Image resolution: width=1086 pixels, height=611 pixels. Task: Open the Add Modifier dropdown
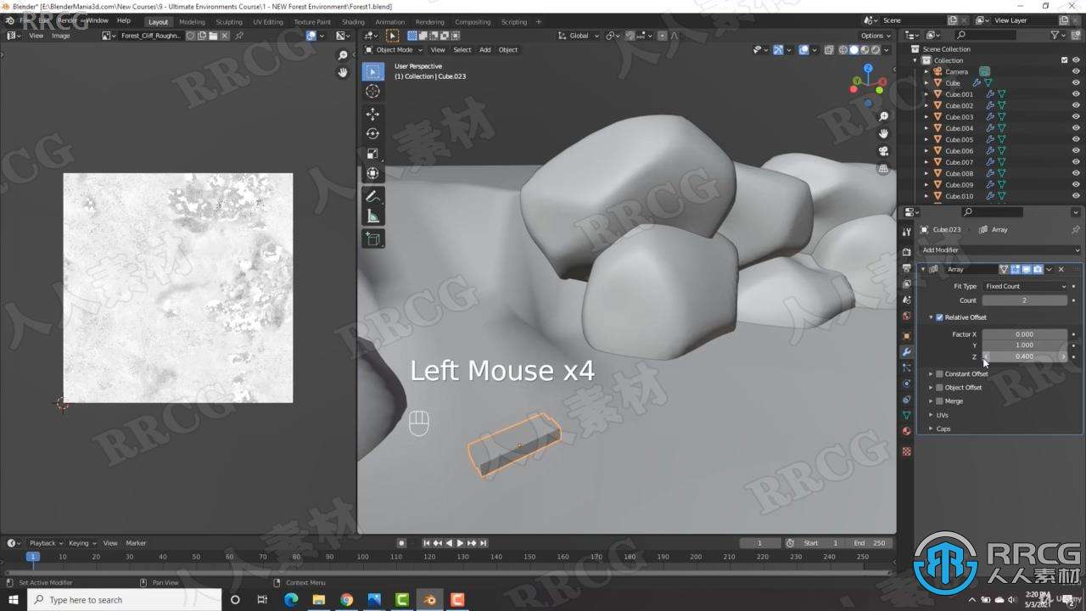pyautogui.click(x=999, y=250)
